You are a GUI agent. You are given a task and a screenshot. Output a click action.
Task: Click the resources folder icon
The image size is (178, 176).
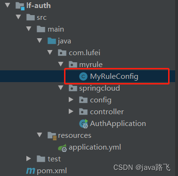tap(52, 135)
